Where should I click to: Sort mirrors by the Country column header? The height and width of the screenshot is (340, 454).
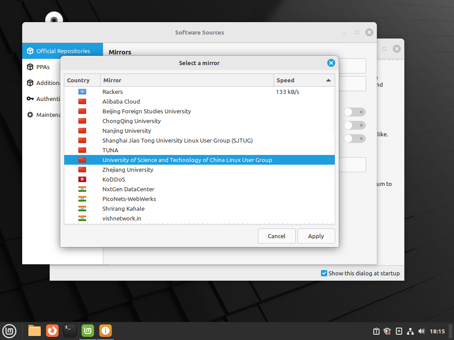pyautogui.click(x=82, y=80)
